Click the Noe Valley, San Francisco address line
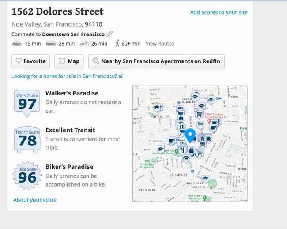The image size is (287, 229). tap(57, 24)
